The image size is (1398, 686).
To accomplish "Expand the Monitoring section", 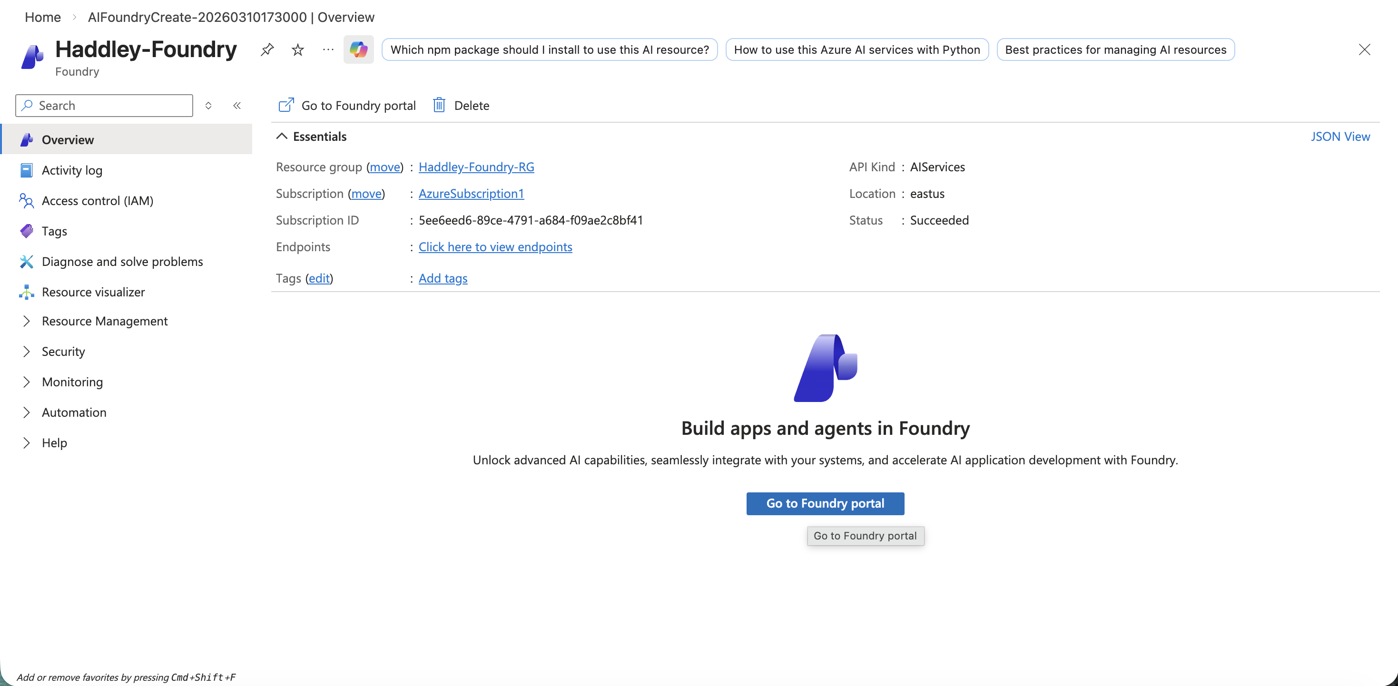I will pos(73,382).
